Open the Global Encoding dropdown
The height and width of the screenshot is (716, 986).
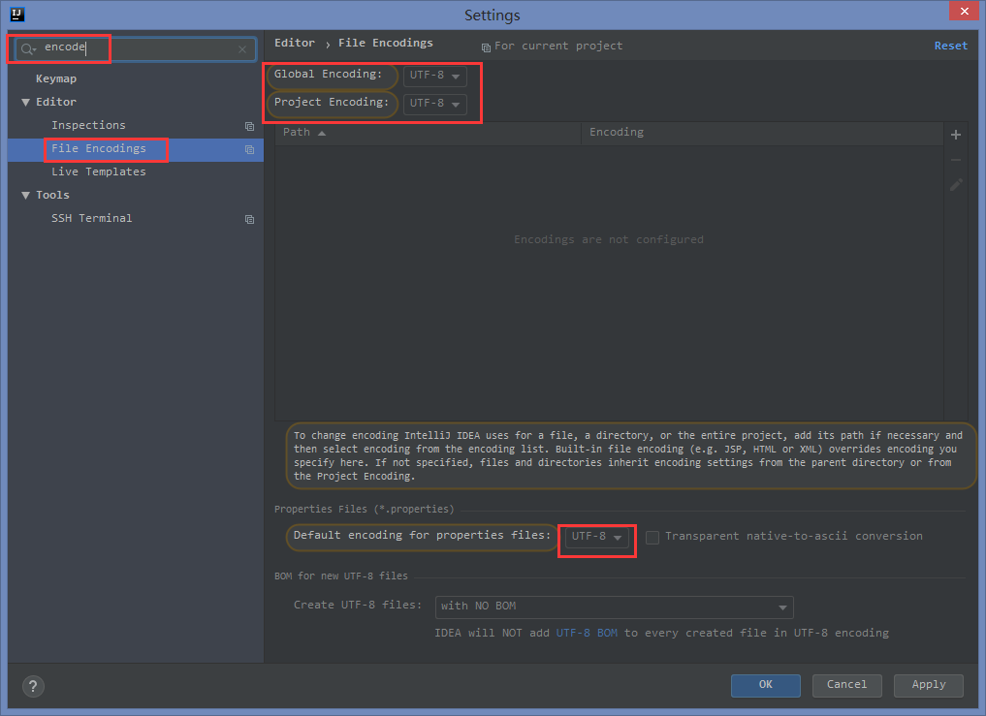[435, 76]
